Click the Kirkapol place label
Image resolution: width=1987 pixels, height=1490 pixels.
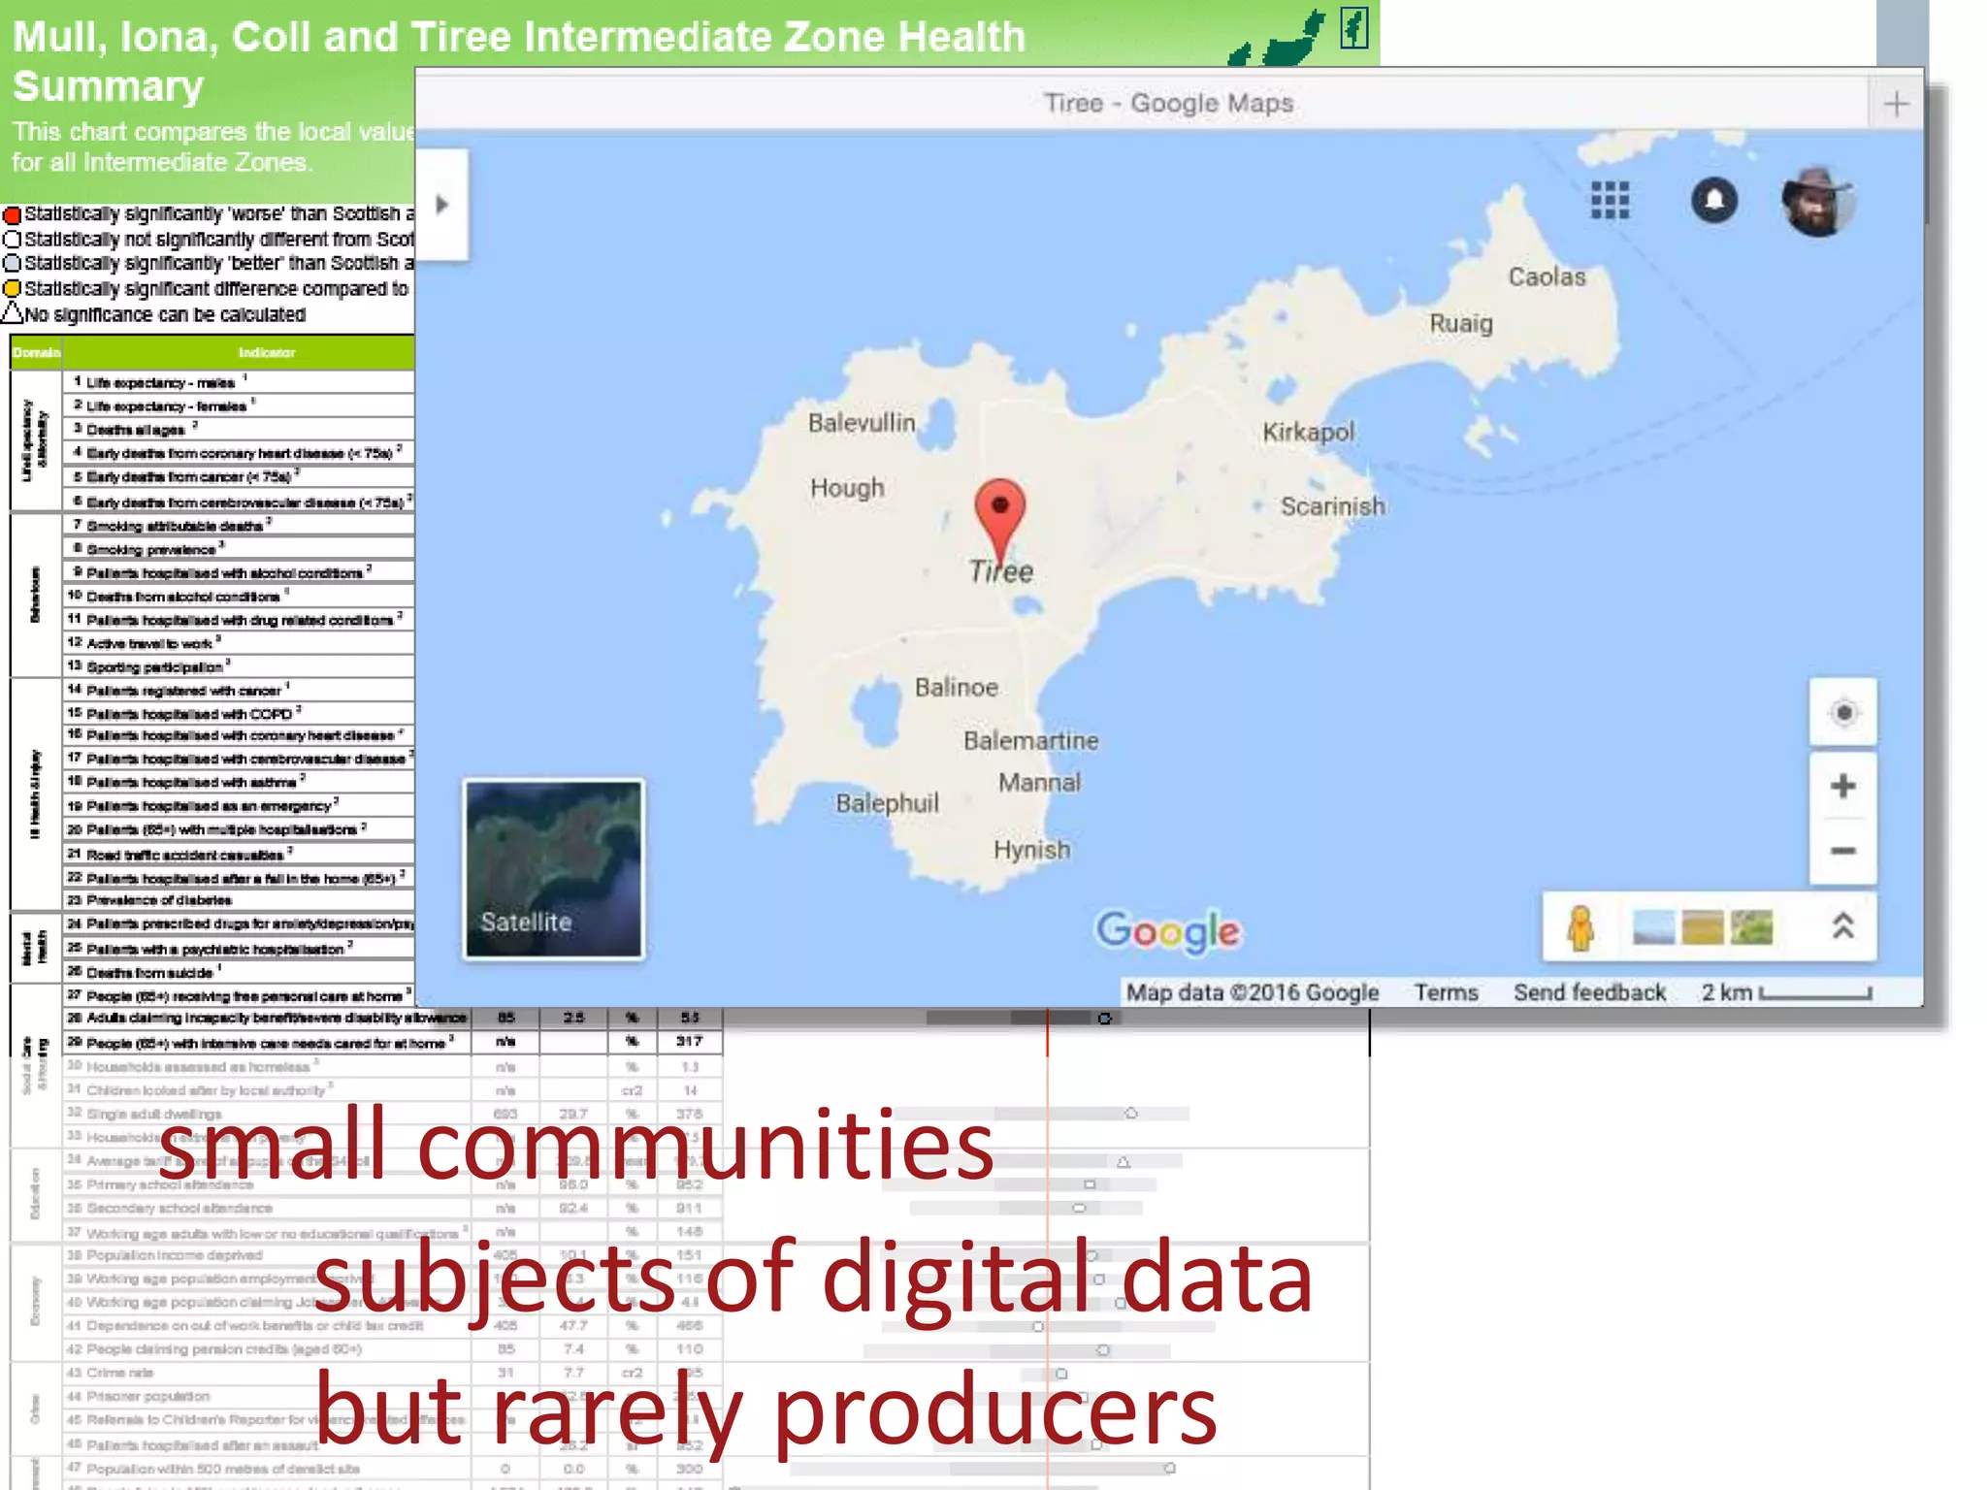pyautogui.click(x=1308, y=432)
